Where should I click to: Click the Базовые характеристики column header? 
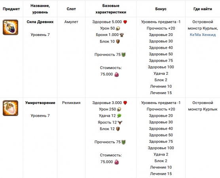click(x=111, y=9)
